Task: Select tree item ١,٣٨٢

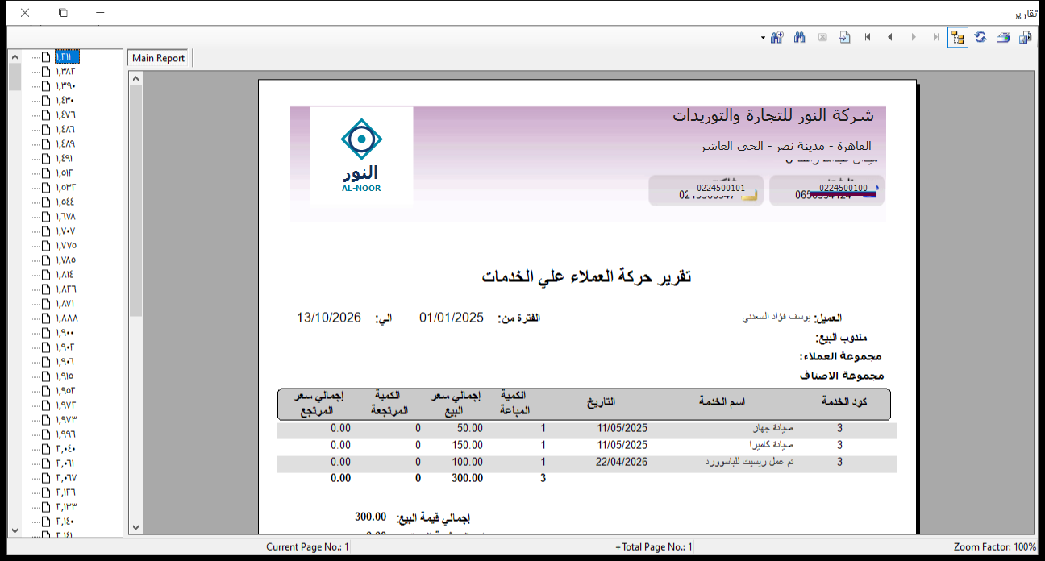Action: click(x=65, y=71)
